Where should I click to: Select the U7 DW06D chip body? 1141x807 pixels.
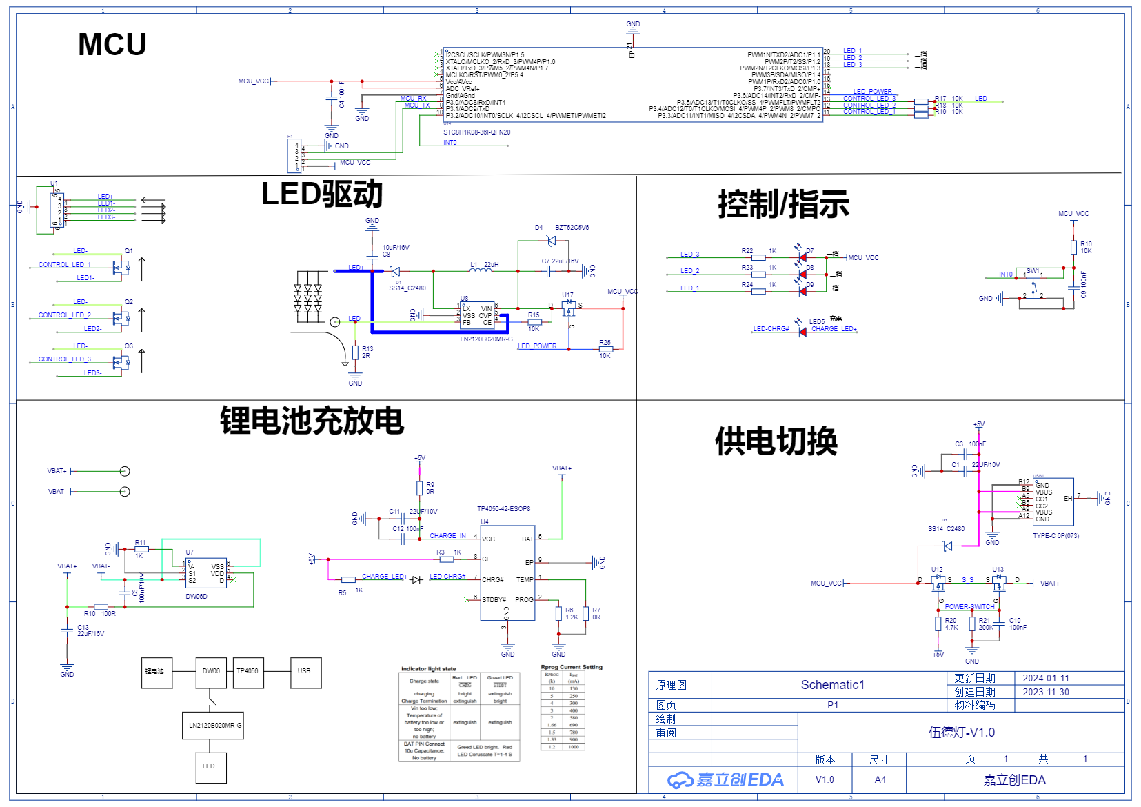[207, 574]
